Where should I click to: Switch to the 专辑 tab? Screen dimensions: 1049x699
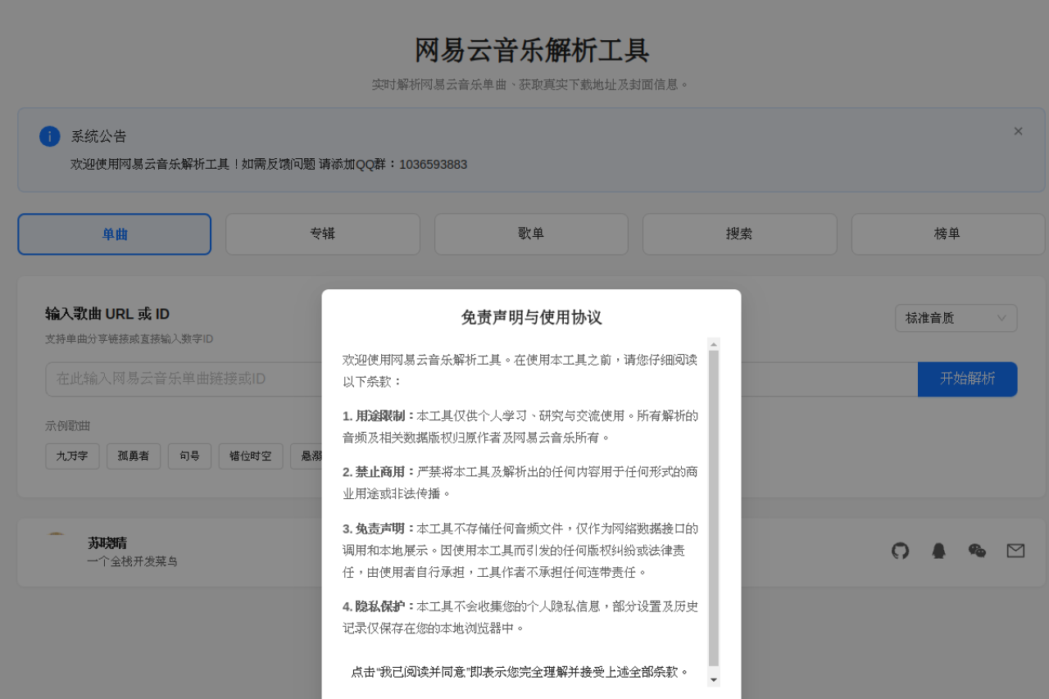323,234
